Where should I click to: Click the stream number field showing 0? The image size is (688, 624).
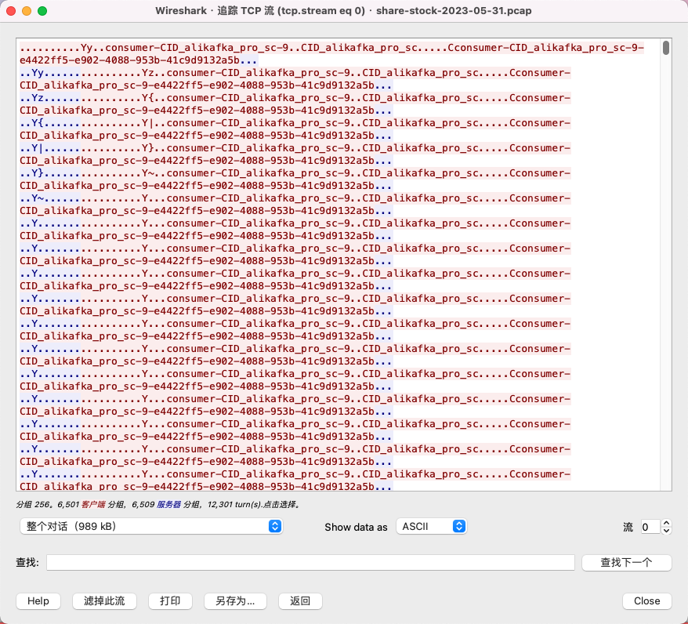650,527
